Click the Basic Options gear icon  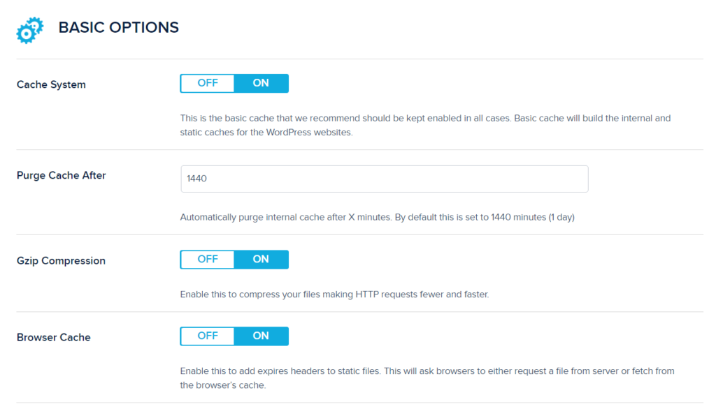tap(30, 30)
